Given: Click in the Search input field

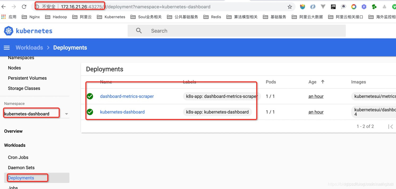Looking at the screenshot, I should click(x=236, y=31).
